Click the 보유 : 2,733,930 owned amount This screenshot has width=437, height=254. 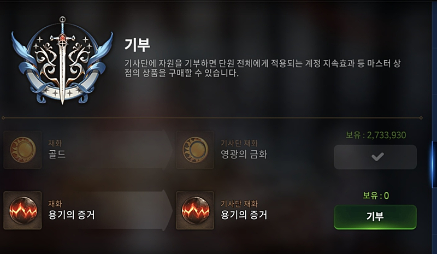pos(376,135)
